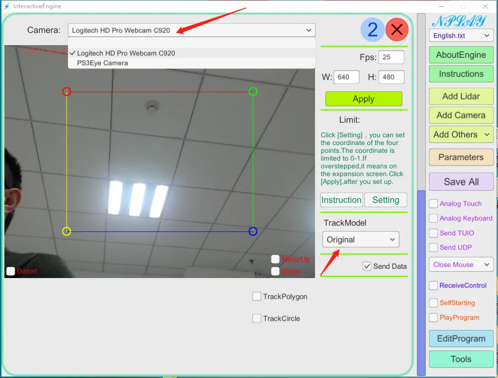Enable SelfStarting checkbox
The width and height of the screenshot is (498, 378).
point(433,303)
